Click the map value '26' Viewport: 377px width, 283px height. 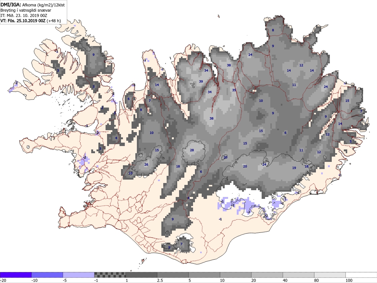(x=146, y=165)
